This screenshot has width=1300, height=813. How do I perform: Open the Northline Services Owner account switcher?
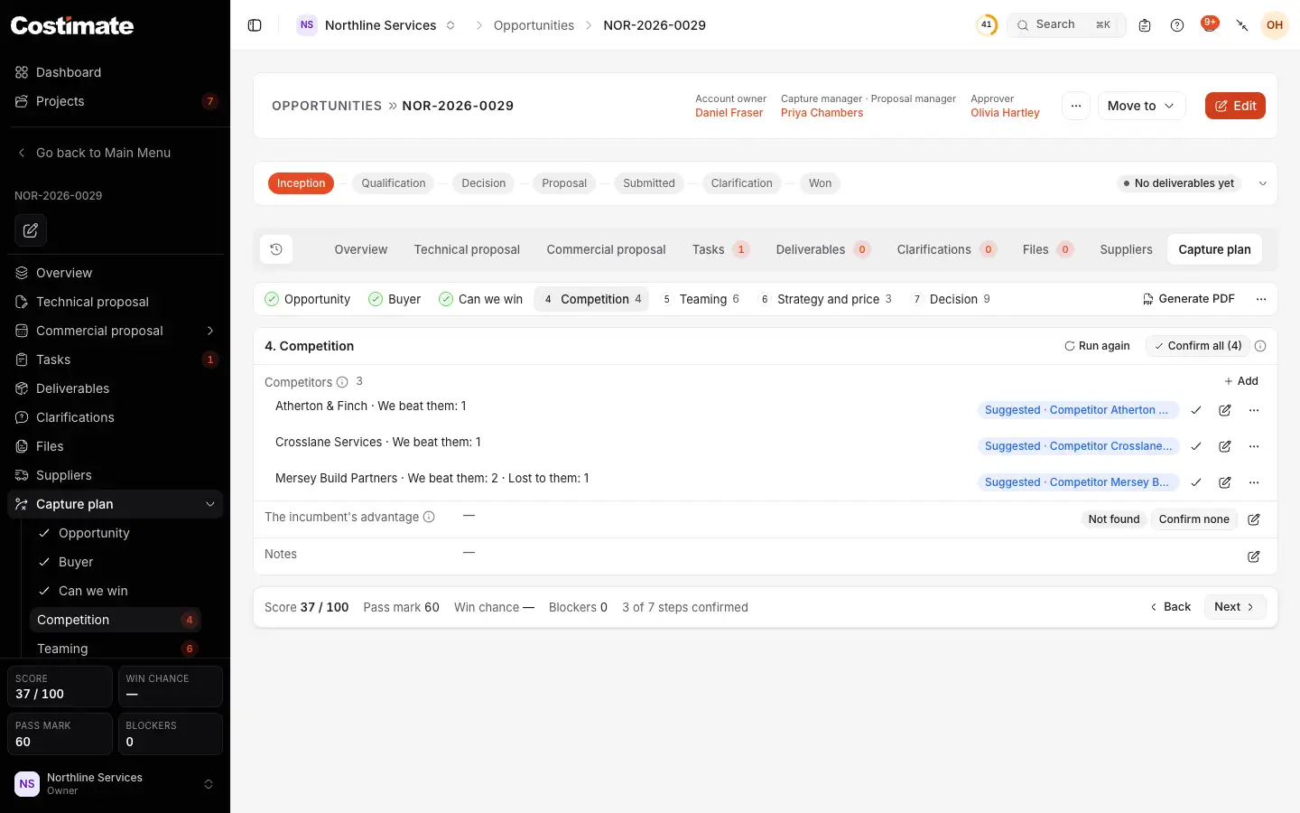pyautogui.click(x=115, y=783)
